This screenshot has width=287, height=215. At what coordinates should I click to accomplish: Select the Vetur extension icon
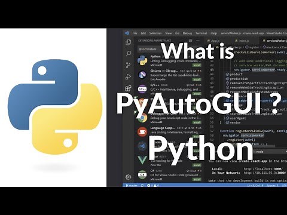(x=142, y=160)
